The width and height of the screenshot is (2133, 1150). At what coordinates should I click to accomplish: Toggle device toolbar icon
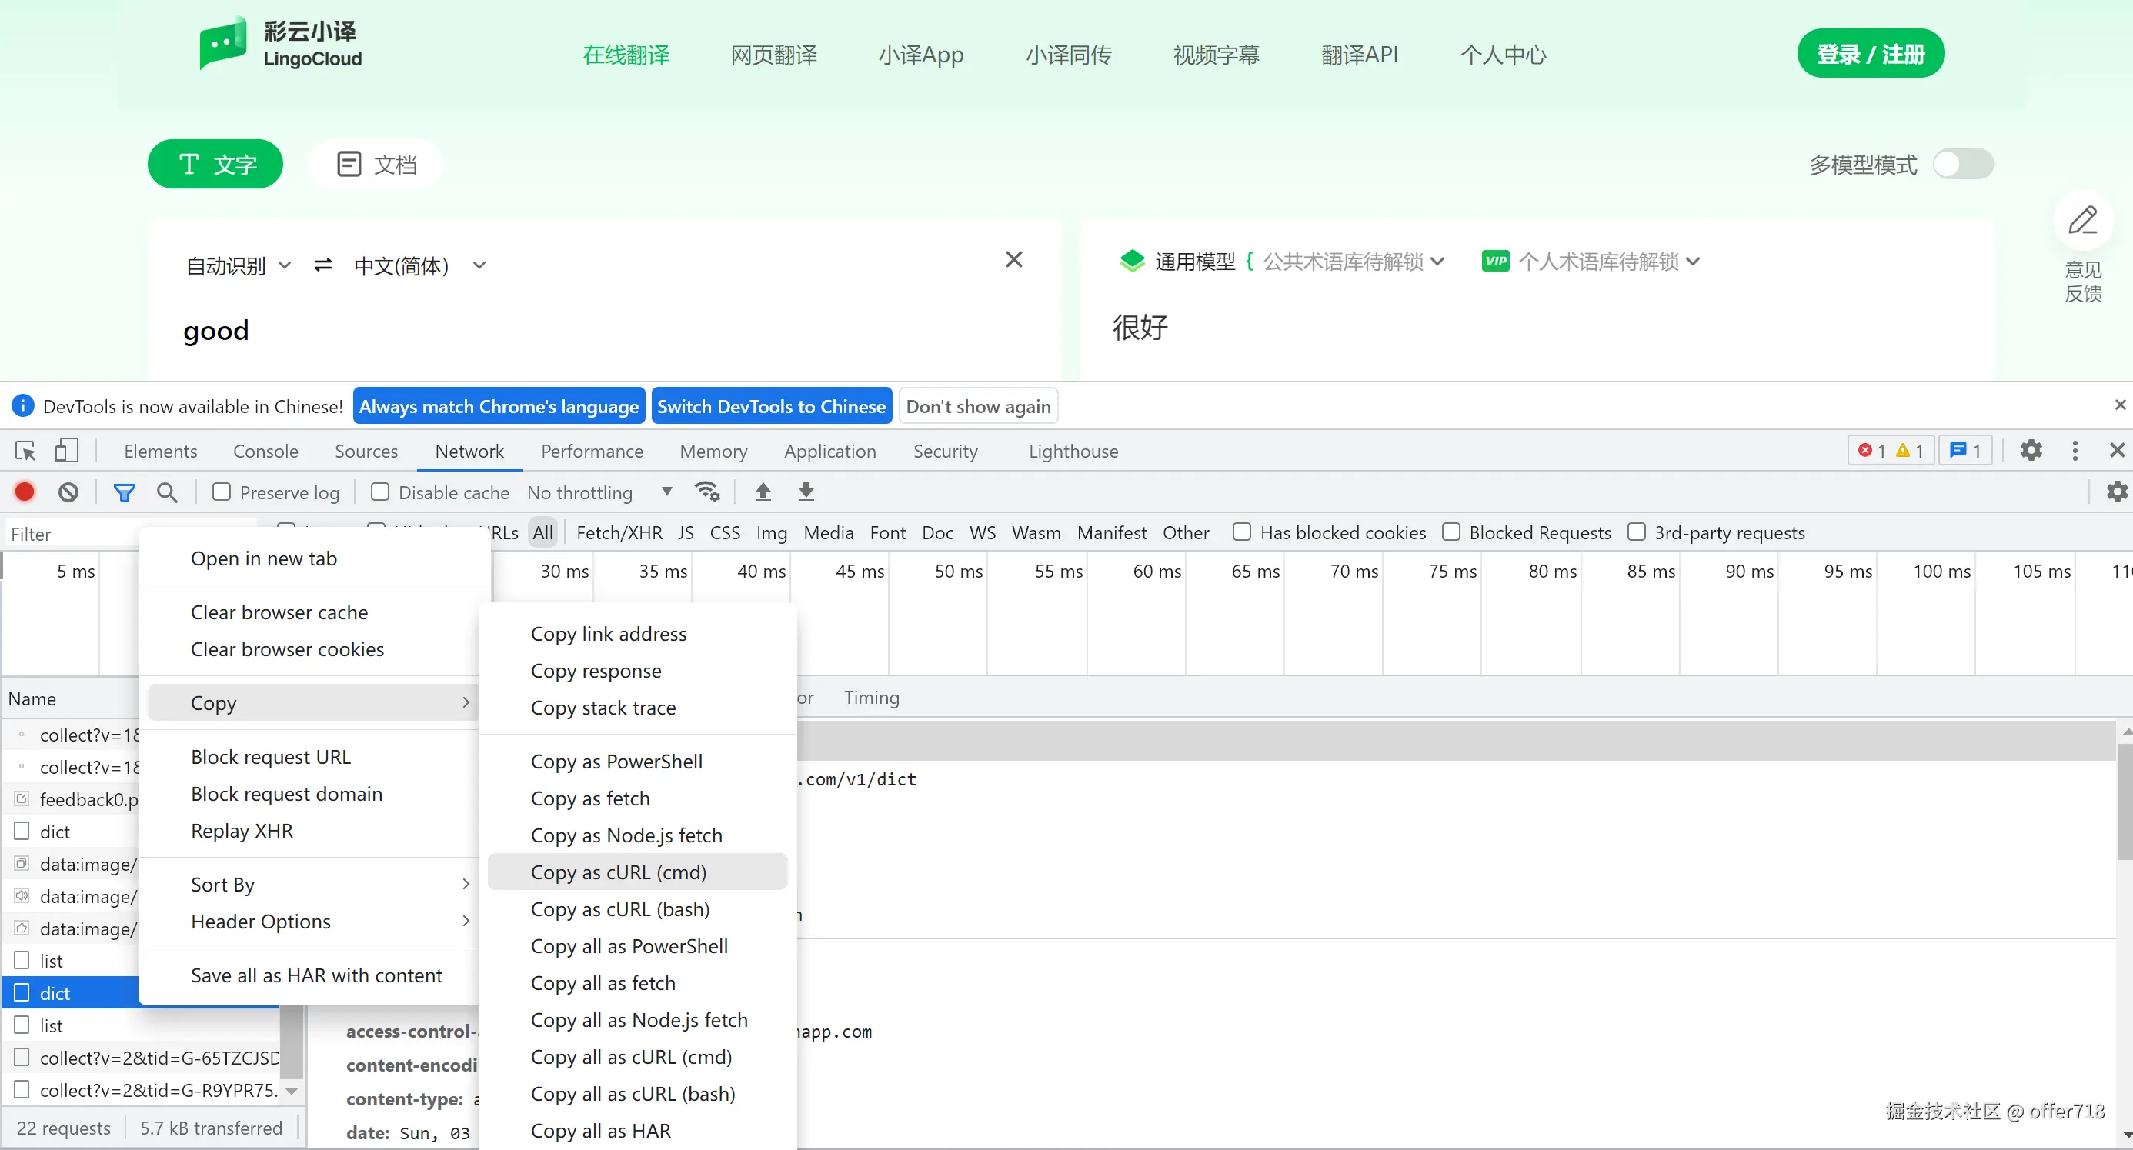pos(66,451)
